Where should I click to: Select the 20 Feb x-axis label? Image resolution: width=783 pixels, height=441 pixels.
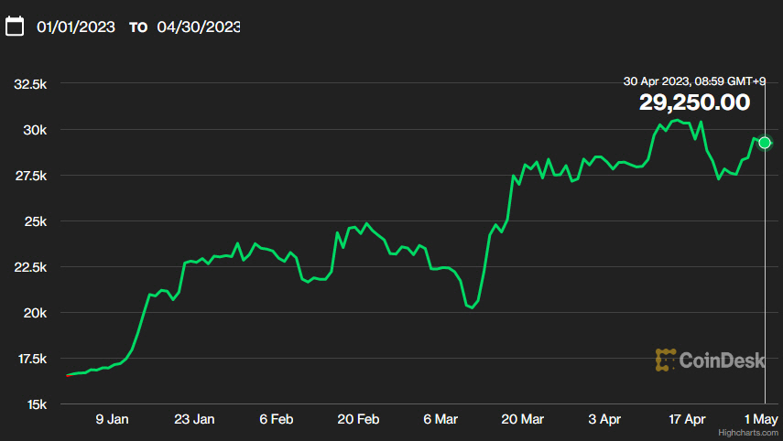358,419
